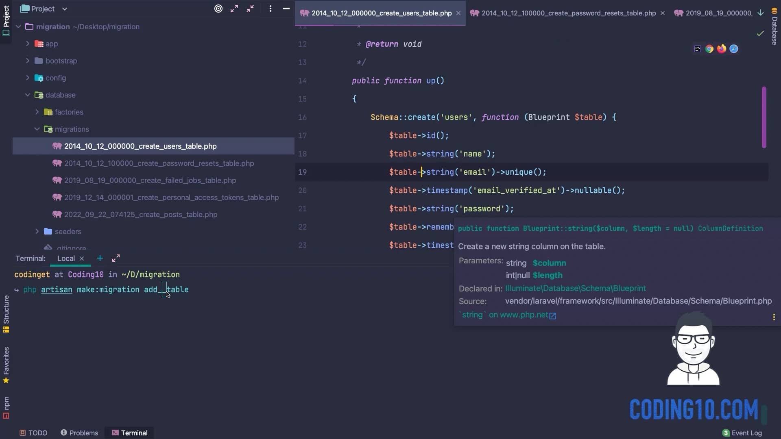The image size is (781, 439).
Task: Expand the bootstrap folder
Action: (x=28, y=61)
